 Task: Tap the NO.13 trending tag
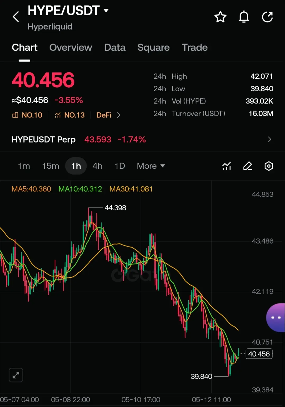point(70,115)
